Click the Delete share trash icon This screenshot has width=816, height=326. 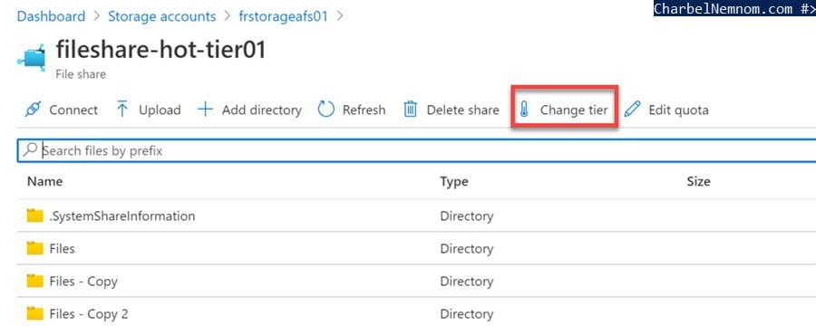click(411, 110)
